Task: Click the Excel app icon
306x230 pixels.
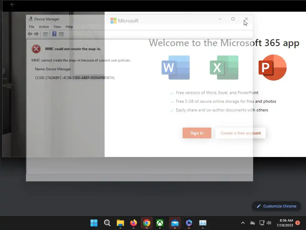Action: coord(224,67)
